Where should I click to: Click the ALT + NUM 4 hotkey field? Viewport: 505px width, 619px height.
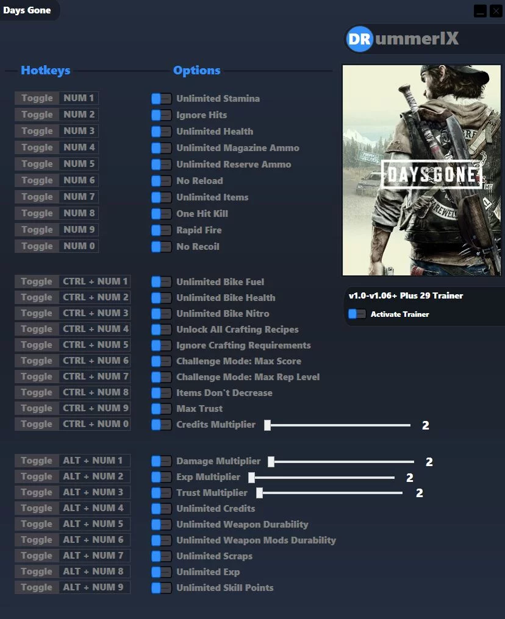pos(94,508)
